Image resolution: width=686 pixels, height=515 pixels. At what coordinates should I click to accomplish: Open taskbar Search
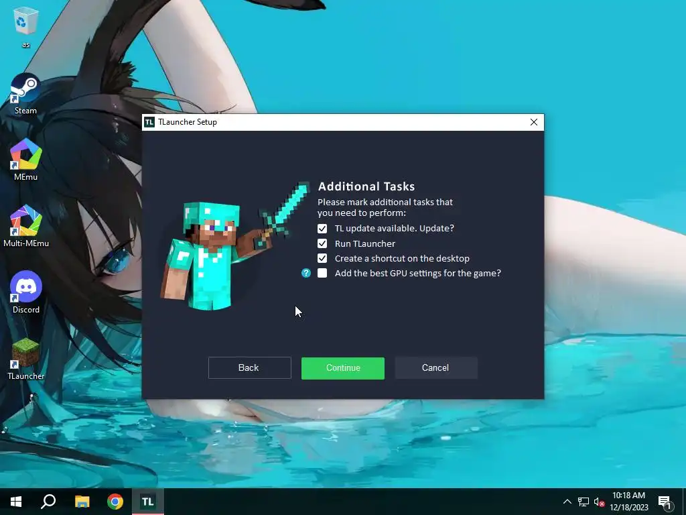click(48, 502)
